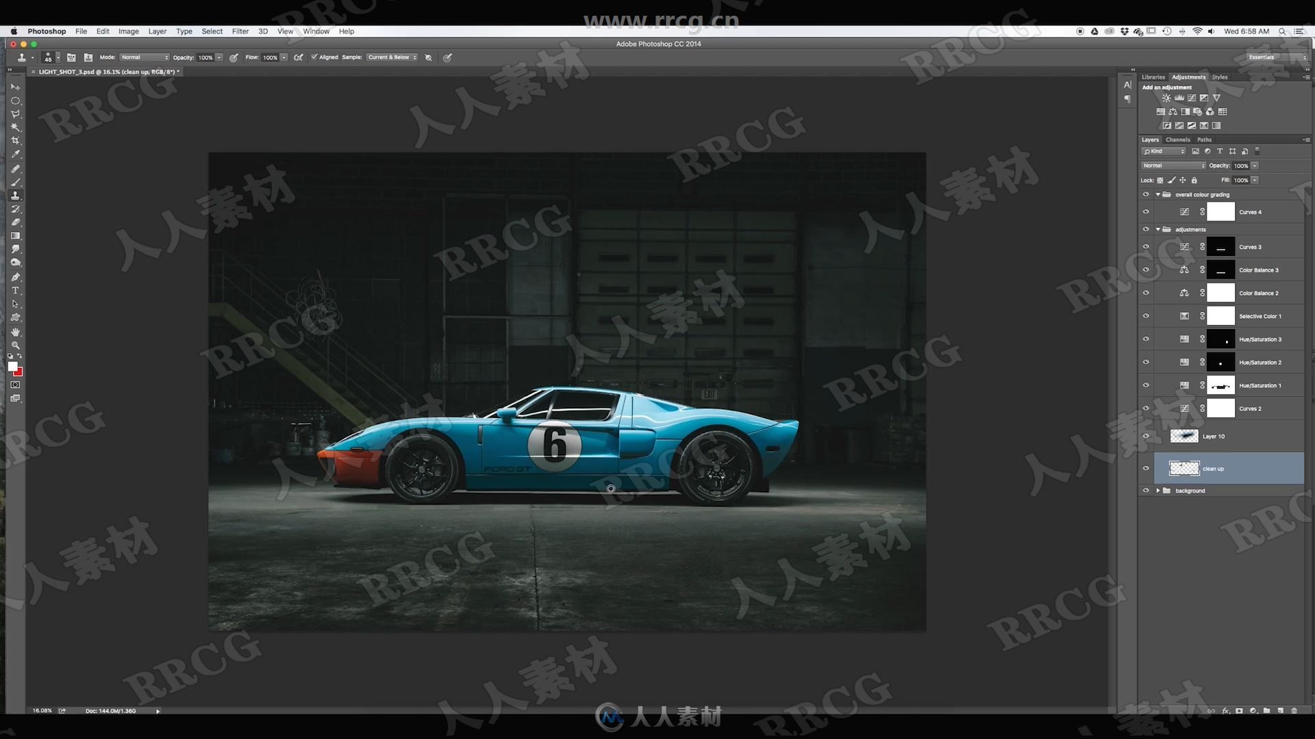Open the layer blend mode dropdown

click(x=1173, y=166)
